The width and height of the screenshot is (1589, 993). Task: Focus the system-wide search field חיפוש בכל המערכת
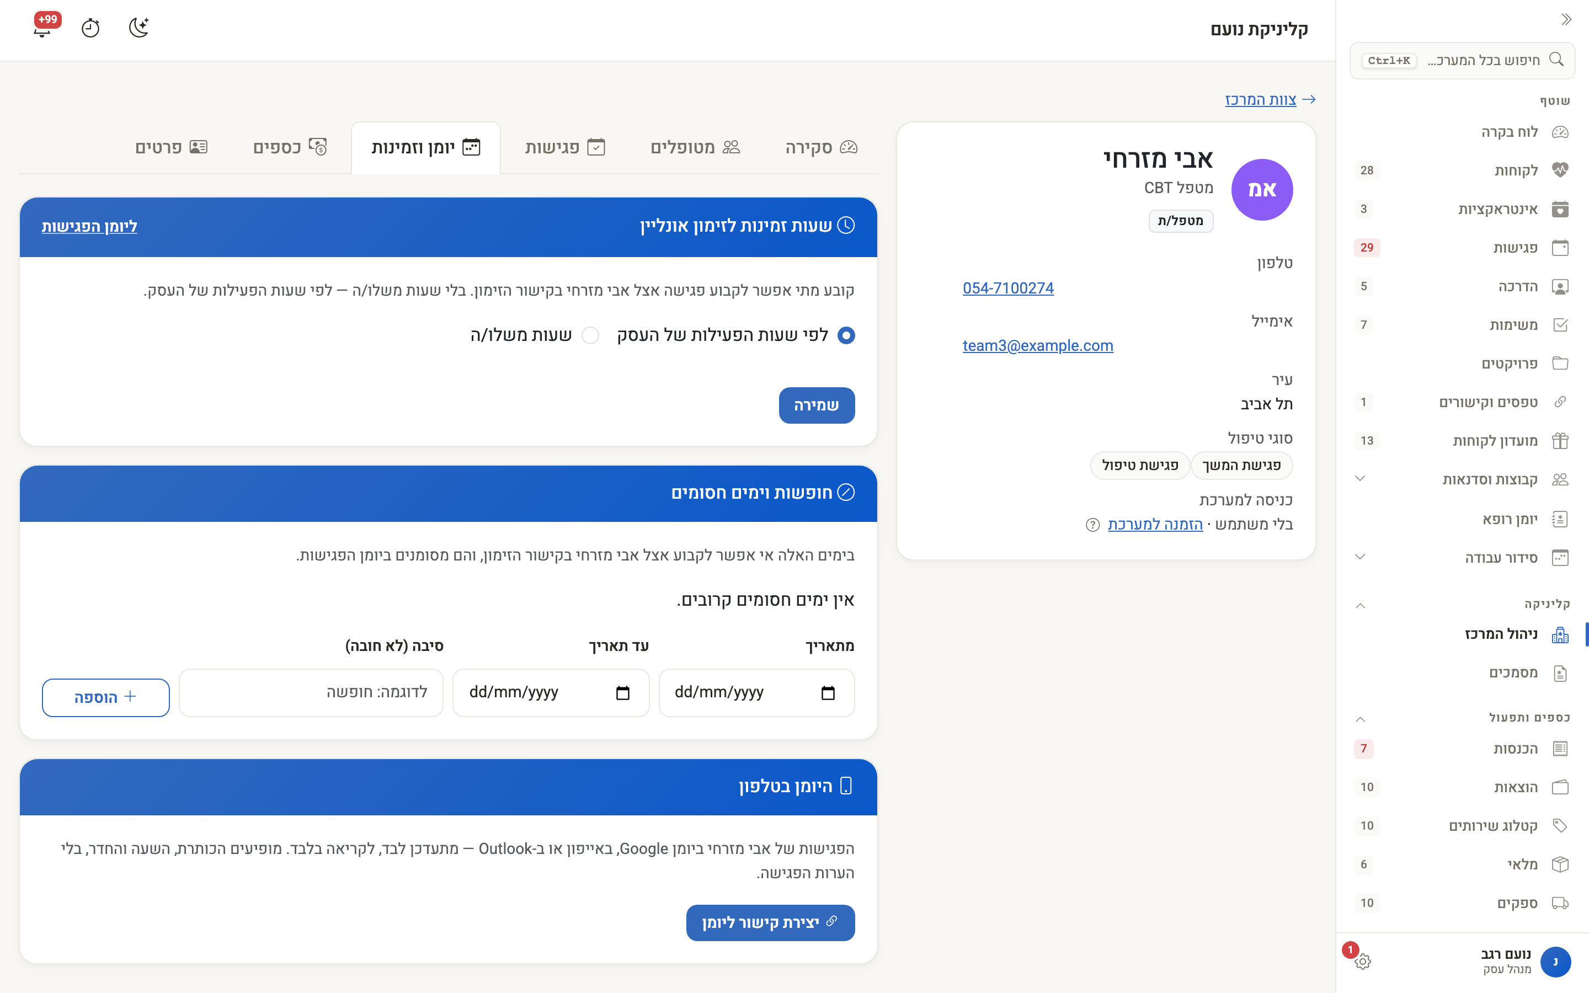pos(1462,61)
